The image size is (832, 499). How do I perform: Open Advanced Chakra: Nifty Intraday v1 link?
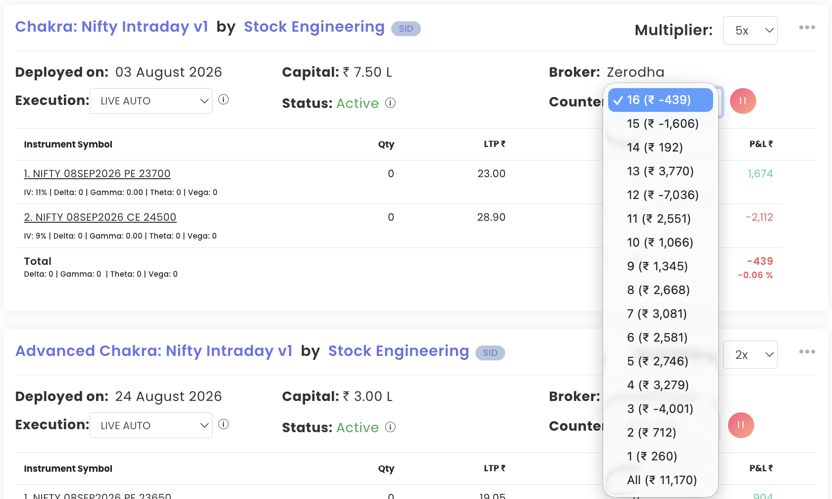(154, 351)
